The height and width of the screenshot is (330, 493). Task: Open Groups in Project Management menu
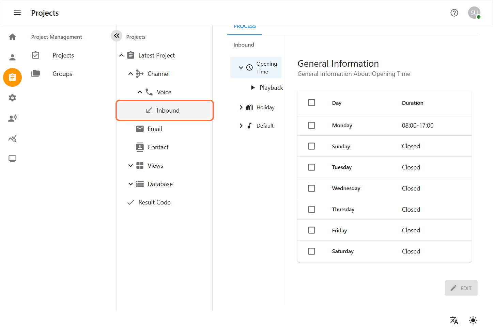(62, 74)
